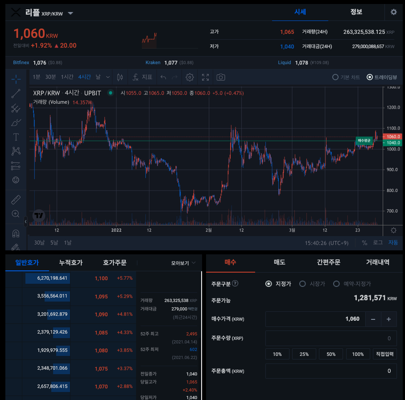The image size is (405, 400).
Task: Collapse the drawing toolbar with arrow
Action: pos(25,221)
